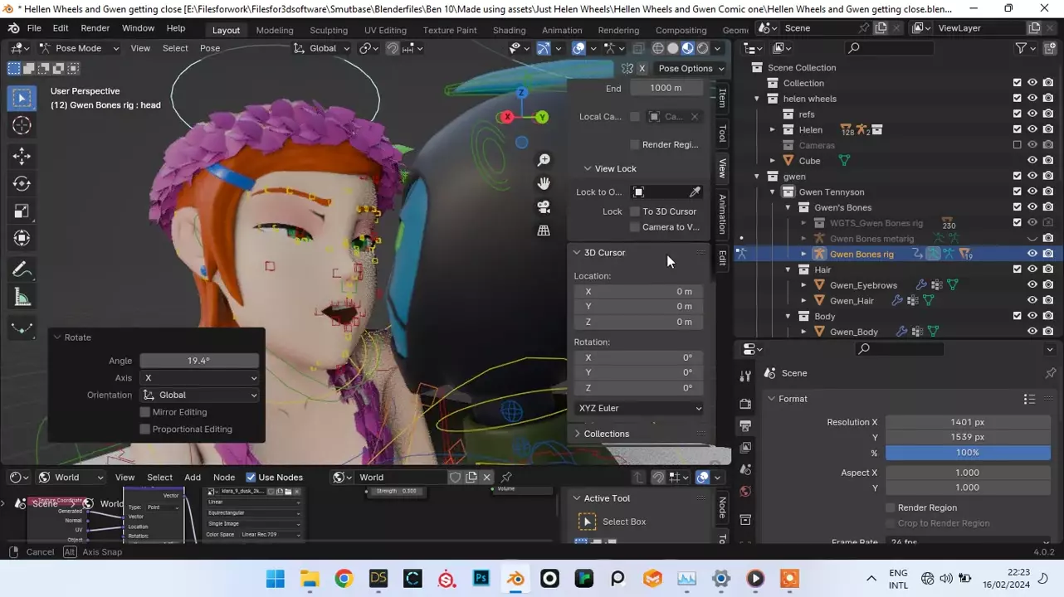Click the resolution percentage slider
The width and height of the screenshot is (1064, 597).
(x=967, y=453)
